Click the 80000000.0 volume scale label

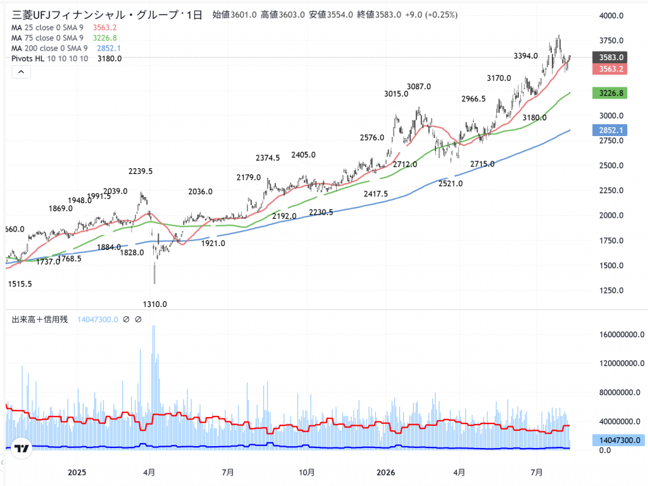(620, 392)
